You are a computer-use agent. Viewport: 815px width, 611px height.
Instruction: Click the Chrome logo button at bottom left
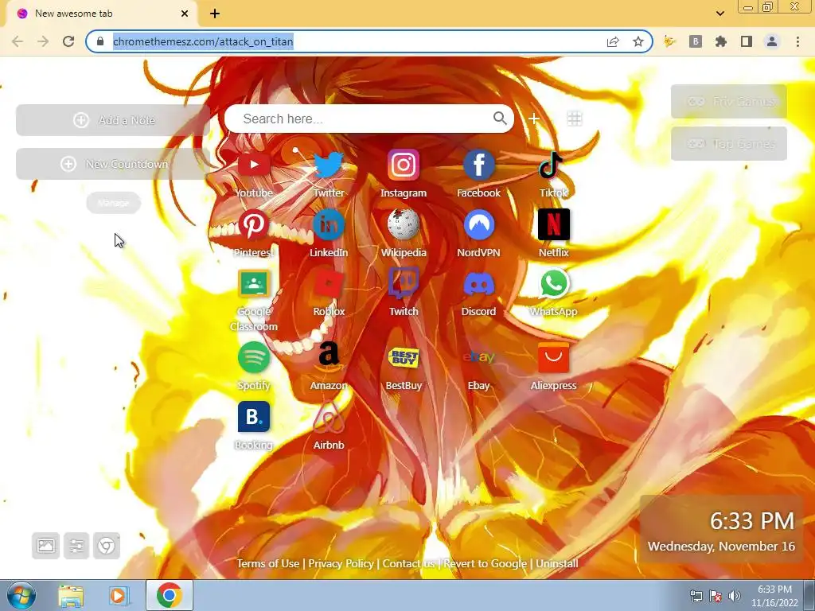tap(107, 546)
